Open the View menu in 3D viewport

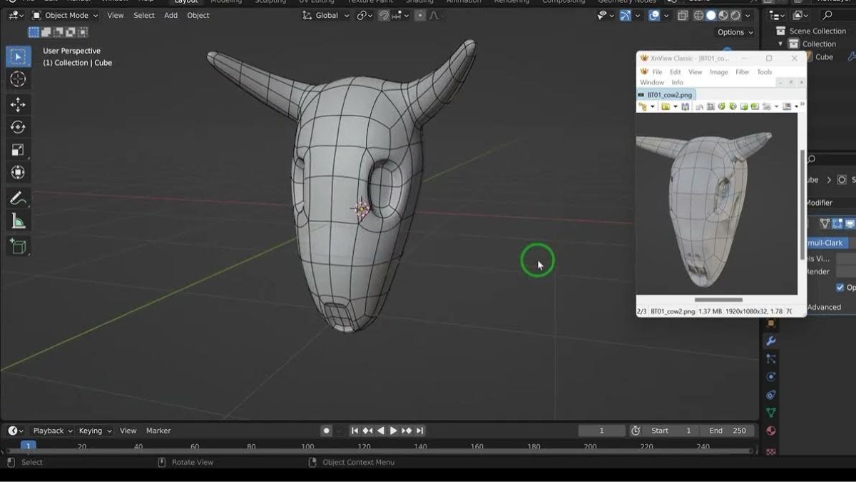pyautogui.click(x=115, y=15)
